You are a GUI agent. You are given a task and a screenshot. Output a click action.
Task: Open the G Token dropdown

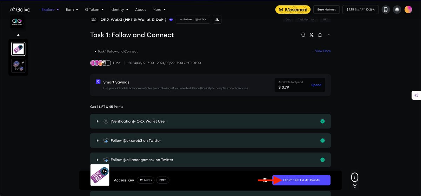pyautogui.click(x=94, y=9)
